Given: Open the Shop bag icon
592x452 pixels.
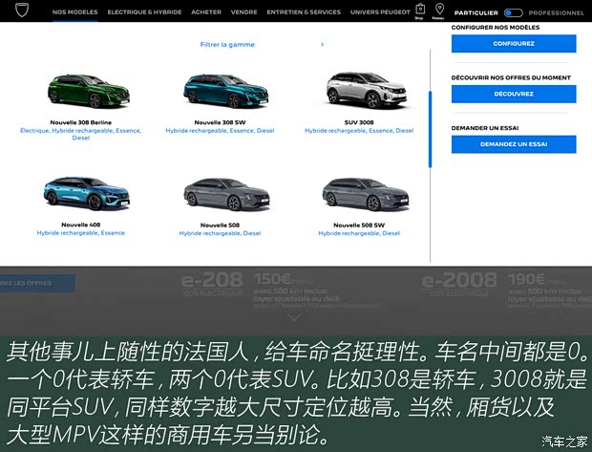Looking at the screenshot, I should pos(420,11).
